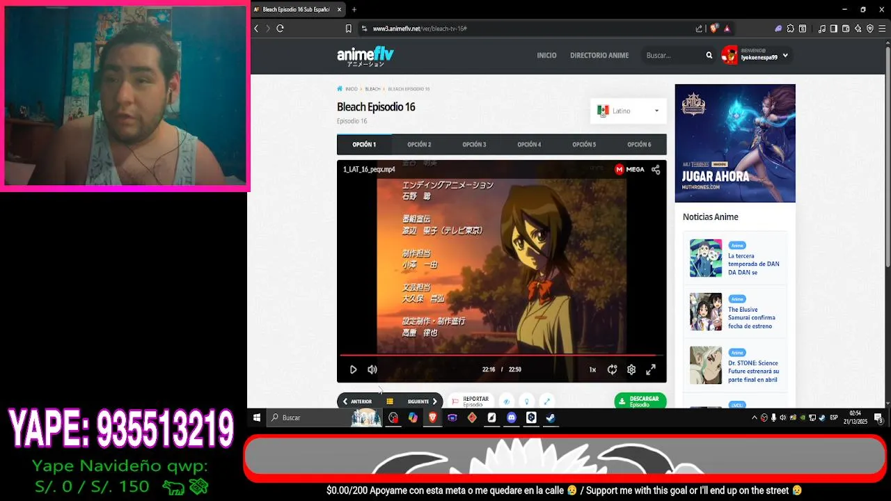The height and width of the screenshot is (501, 891).
Task: Expand the lyokoenespa99 user menu
Action: click(x=755, y=55)
